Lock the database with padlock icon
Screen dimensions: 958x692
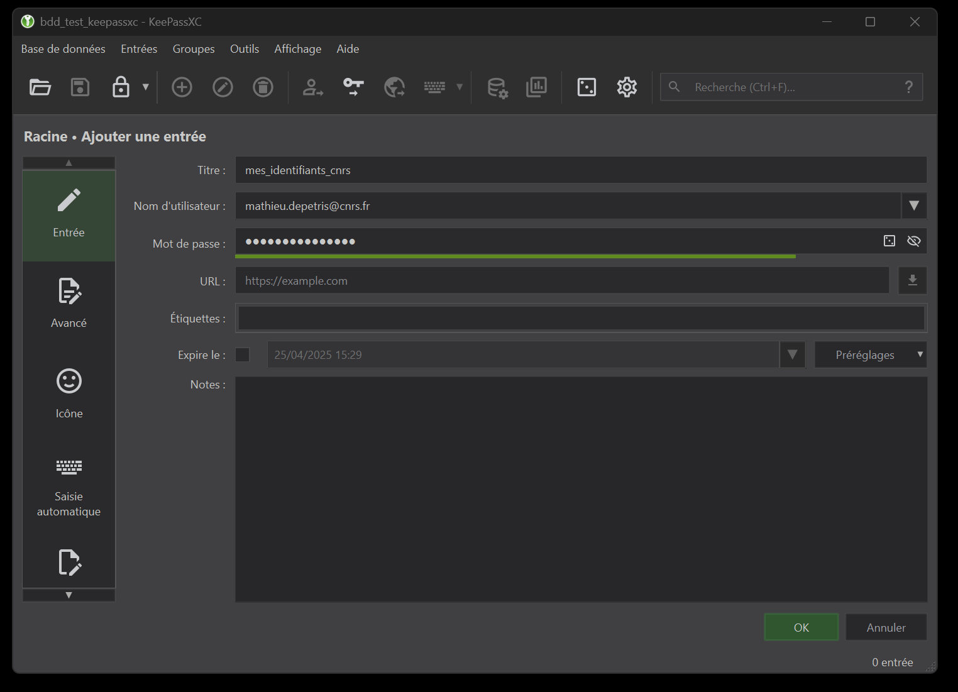pos(121,87)
